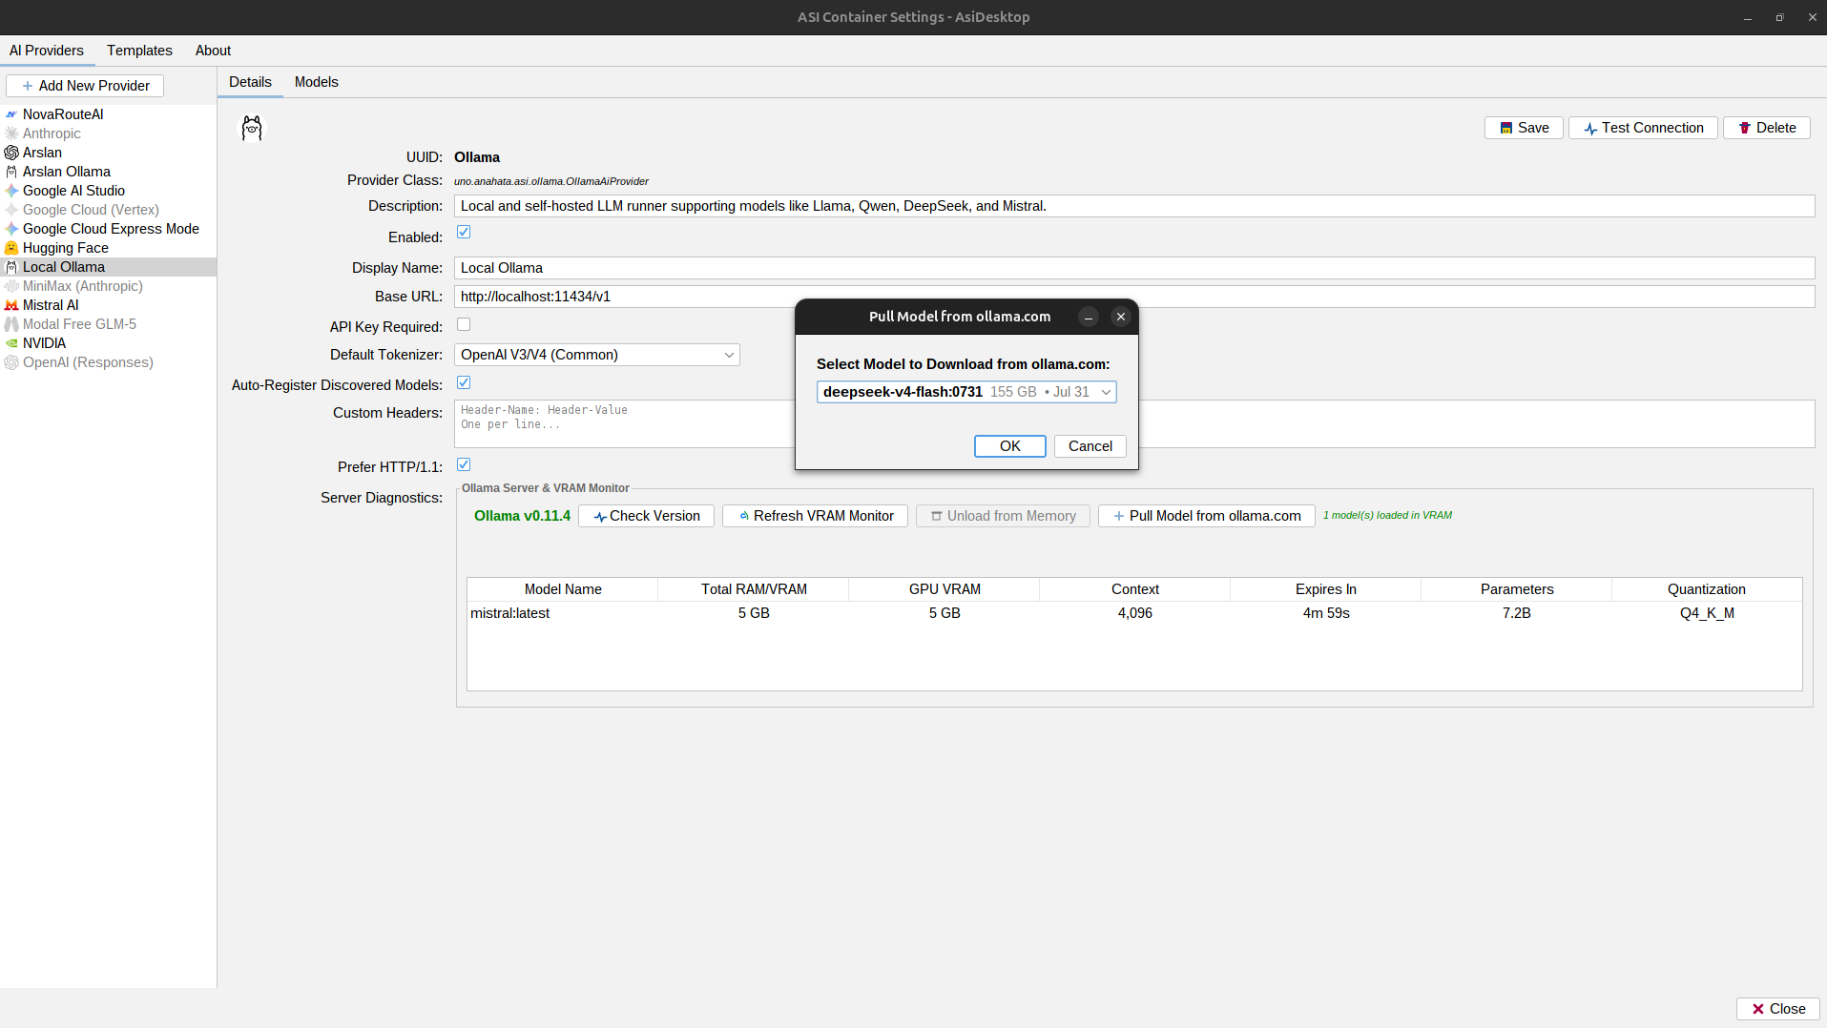Click the Save button
Viewport: 1827px width, 1028px height.
1524,128
